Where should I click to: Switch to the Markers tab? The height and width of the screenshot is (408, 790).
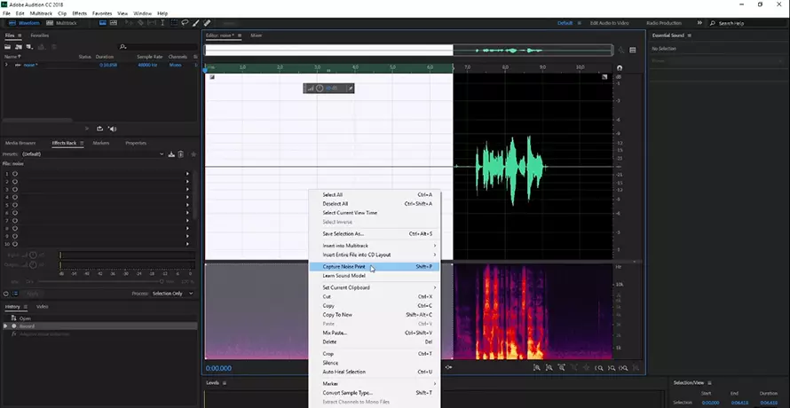(x=100, y=143)
